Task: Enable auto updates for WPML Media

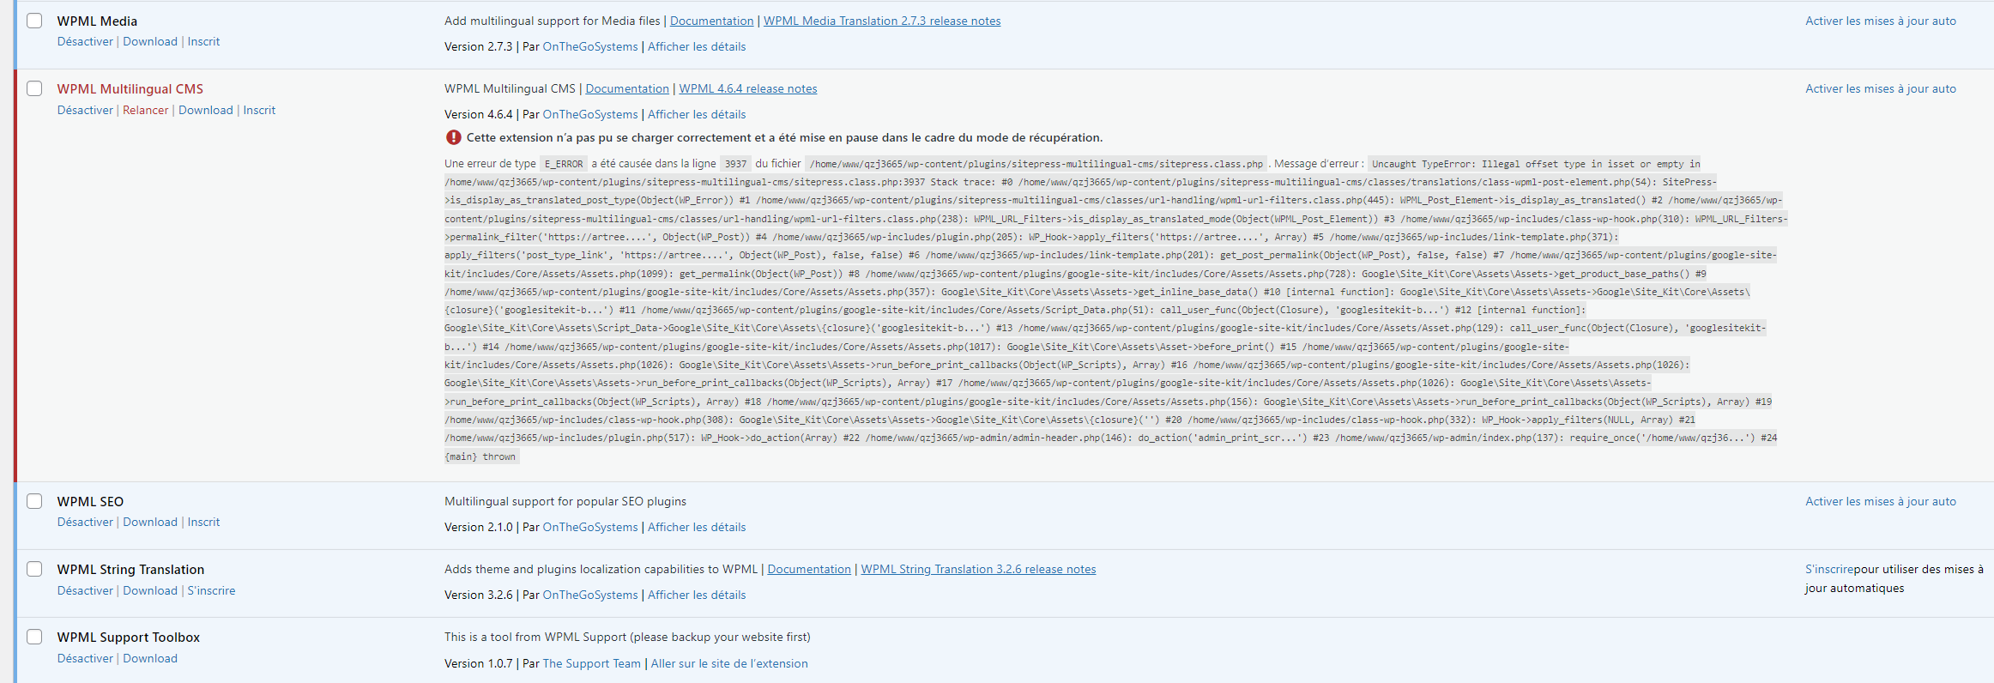Action: 1881,21
